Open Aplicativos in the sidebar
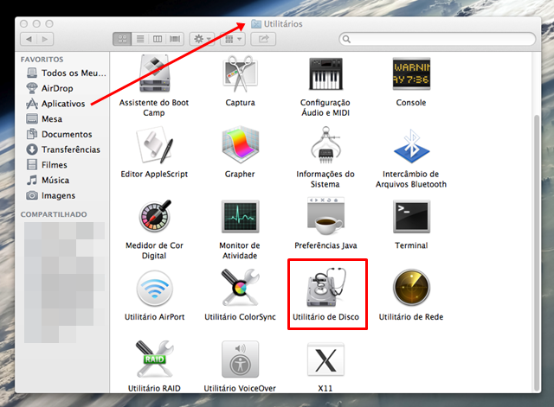554x407 pixels. pyautogui.click(x=55, y=104)
